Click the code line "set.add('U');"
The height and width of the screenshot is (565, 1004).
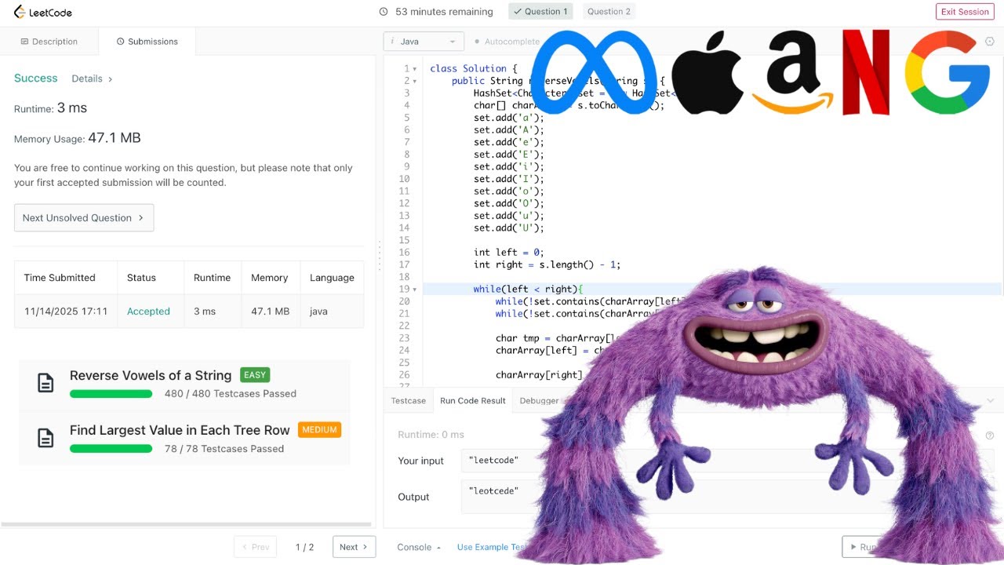(508, 228)
